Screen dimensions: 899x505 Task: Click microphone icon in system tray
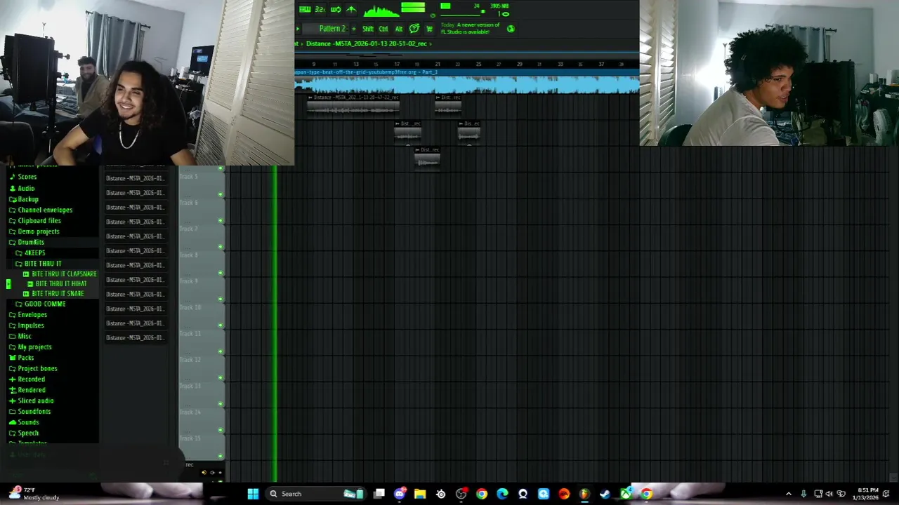803,494
